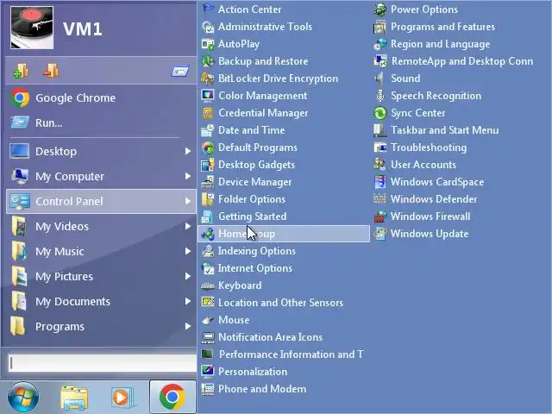Image resolution: width=552 pixels, height=414 pixels.
Task: Select Run... in the start menu
Action: coord(101,122)
